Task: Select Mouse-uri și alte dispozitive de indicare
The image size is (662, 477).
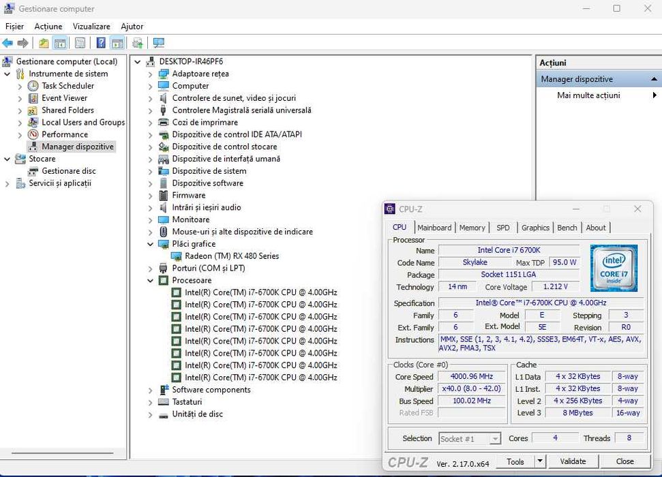Action: click(x=242, y=232)
